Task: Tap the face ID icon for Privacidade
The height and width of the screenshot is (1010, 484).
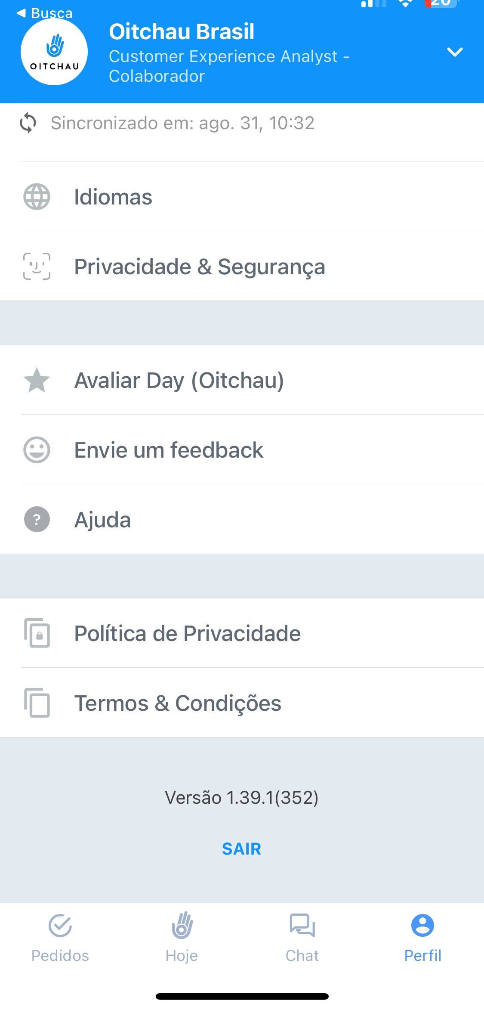Action: (37, 266)
